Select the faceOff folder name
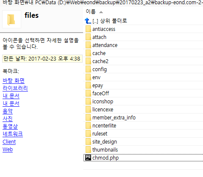The image size is (203, 177). (x=100, y=94)
